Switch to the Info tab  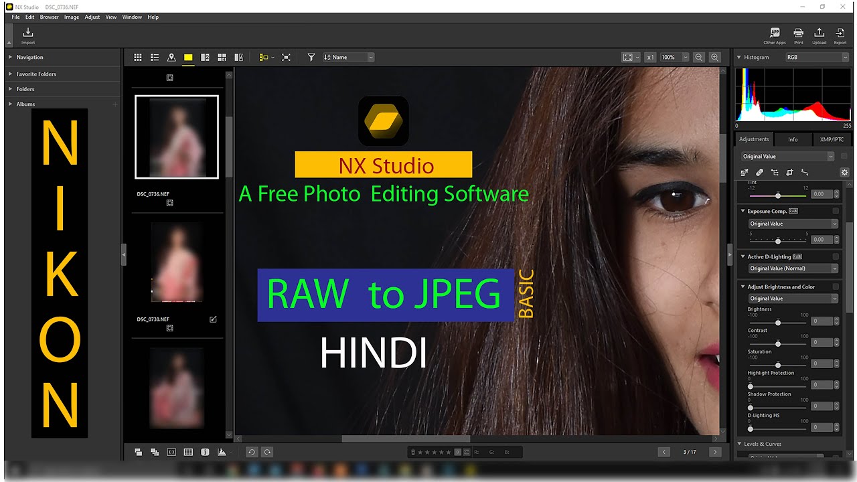pos(793,139)
